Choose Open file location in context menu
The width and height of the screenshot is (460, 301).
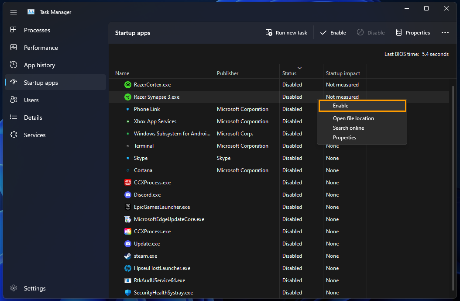tap(362, 118)
